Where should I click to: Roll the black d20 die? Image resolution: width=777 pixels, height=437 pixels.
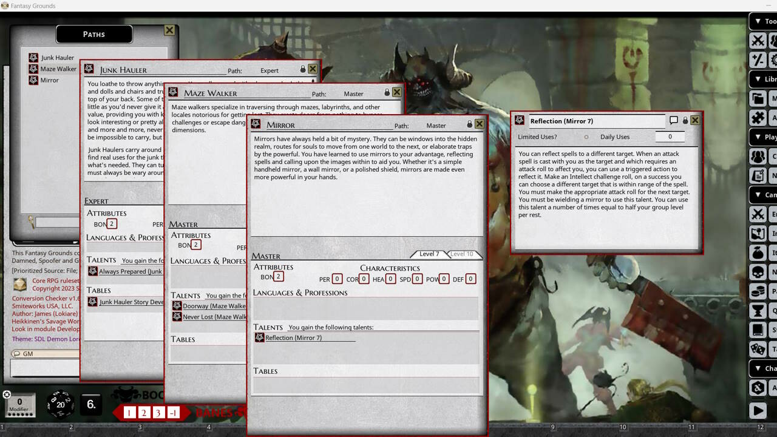coord(61,405)
